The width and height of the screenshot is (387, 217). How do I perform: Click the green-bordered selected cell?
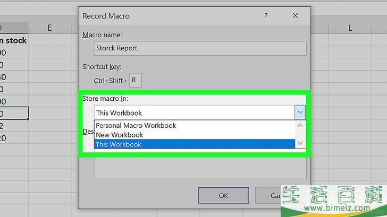pos(14,114)
